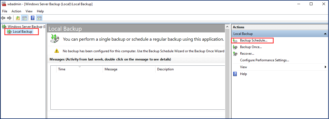Click the Recover icon in the Actions pane
The image size is (329, 119).
[x=235, y=54]
